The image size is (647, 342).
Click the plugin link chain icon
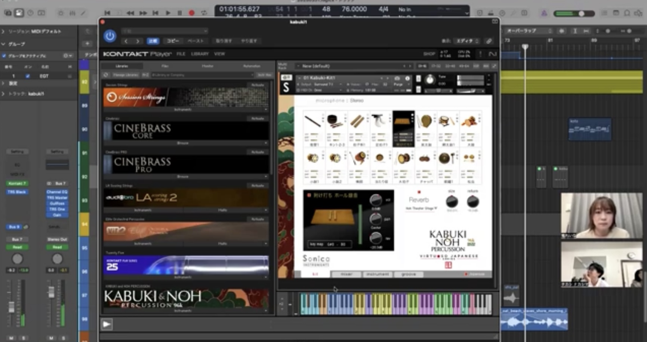(x=489, y=41)
